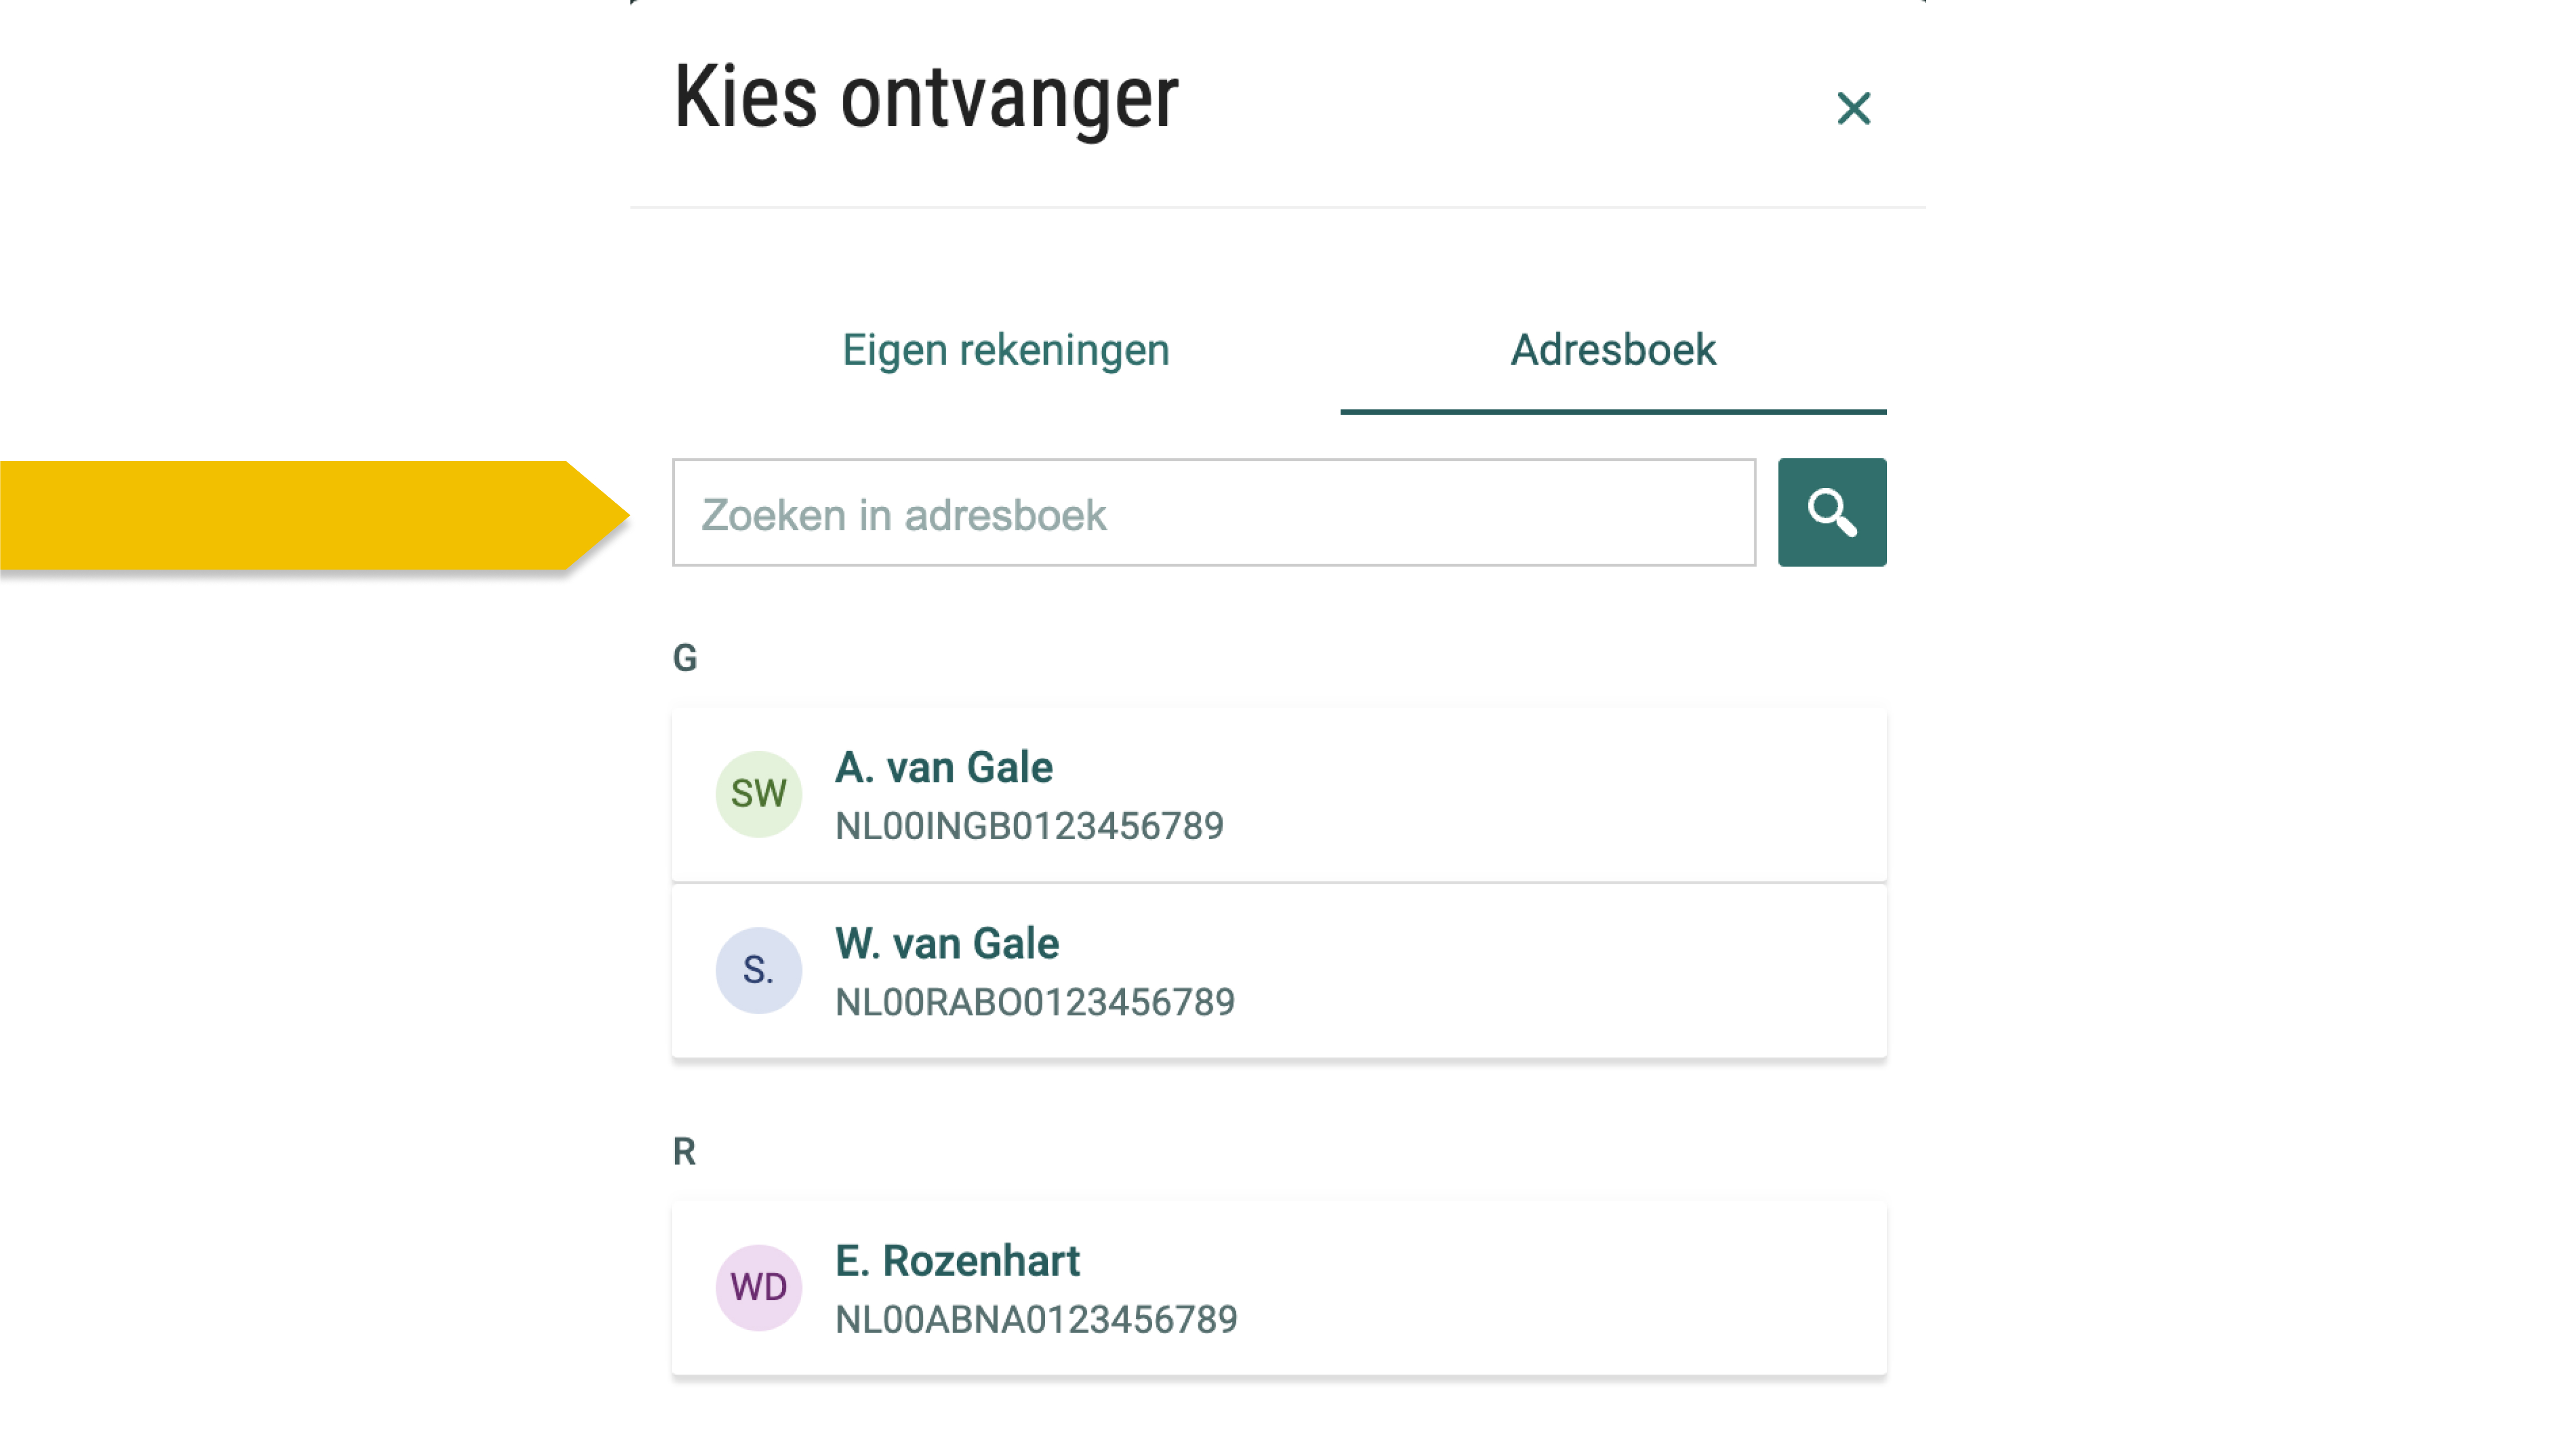Viewport: 2576px width, 1449px height.
Task: Switch to Eigen rekeningen tab
Action: click(1005, 351)
